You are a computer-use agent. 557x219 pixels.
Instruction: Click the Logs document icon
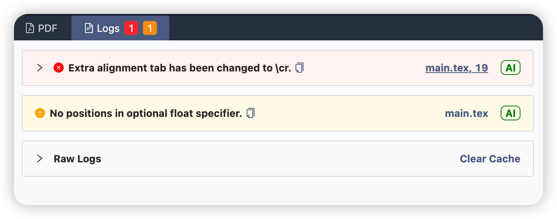(89, 28)
